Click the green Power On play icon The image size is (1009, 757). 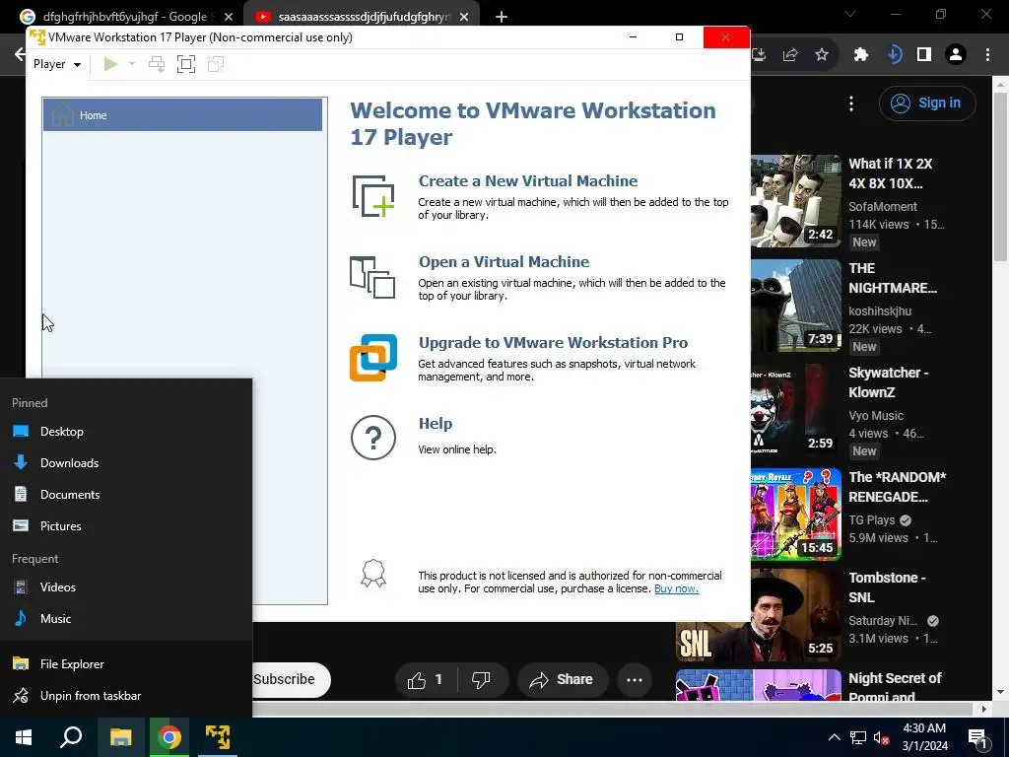(110, 64)
